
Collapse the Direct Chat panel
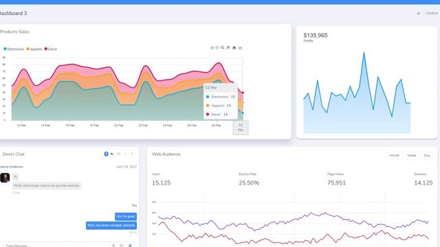[x=125, y=154]
